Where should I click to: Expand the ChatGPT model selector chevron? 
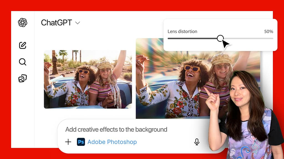coord(77,23)
